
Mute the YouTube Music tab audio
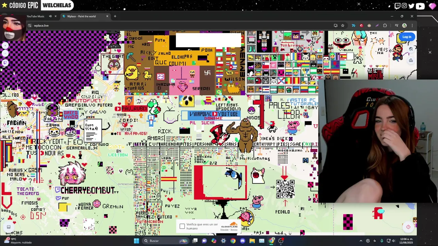point(50,16)
